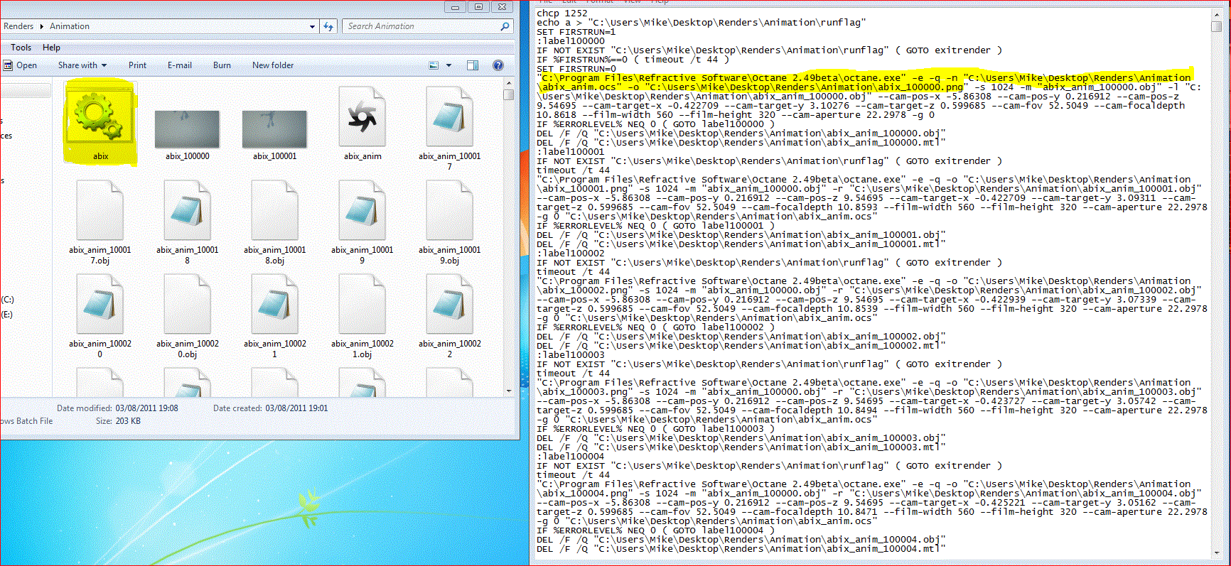Click the ":label100001" line in Notepad
1231x566 pixels.
pos(571,152)
